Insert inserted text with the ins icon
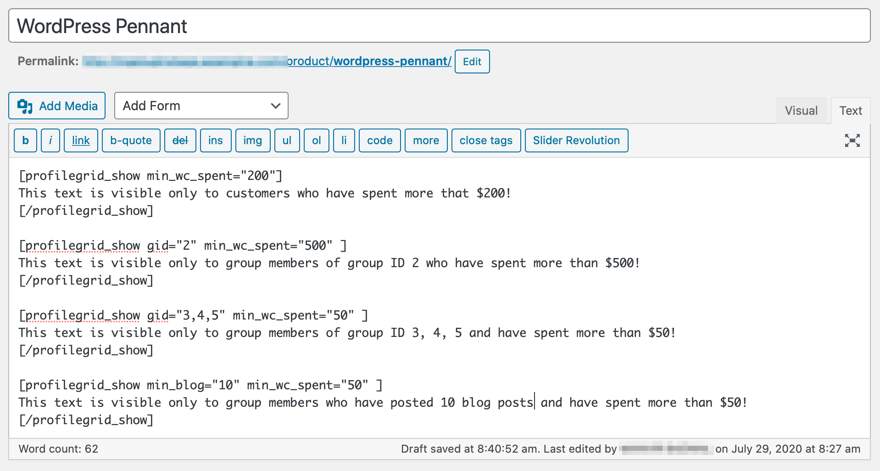 [216, 140]
